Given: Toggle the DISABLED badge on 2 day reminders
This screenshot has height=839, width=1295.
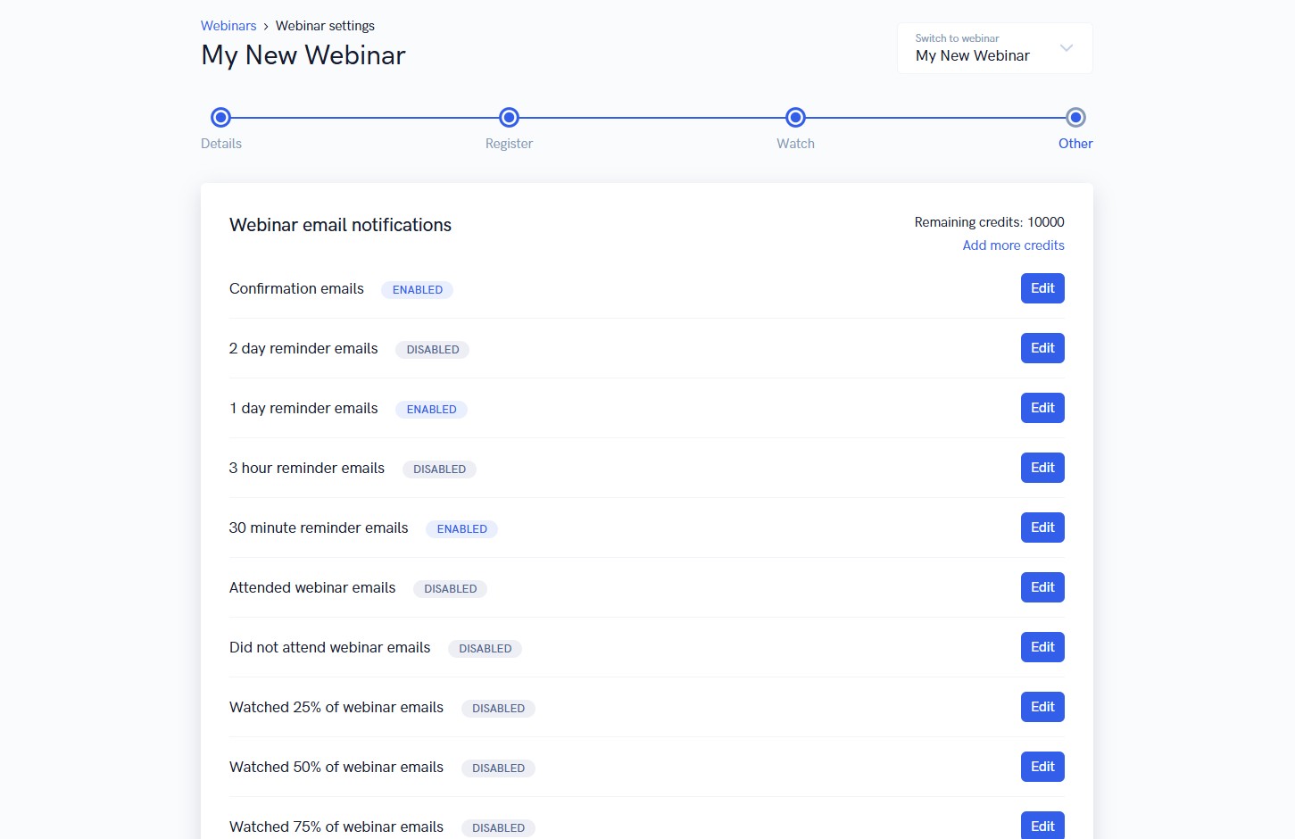Looking at the screenshot, I should tap(432, 349).
